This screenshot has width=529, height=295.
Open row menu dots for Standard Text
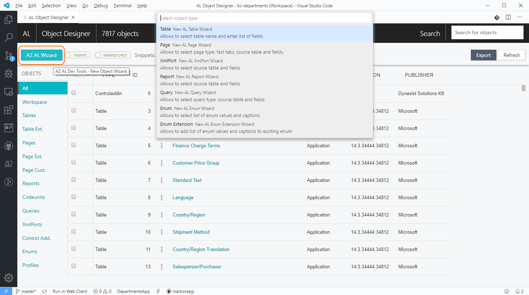pyautogui.click(x=161, y=180)
